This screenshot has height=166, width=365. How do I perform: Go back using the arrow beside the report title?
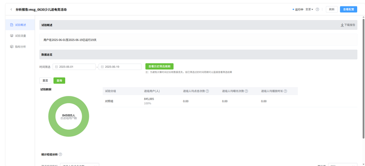[11, 10]
